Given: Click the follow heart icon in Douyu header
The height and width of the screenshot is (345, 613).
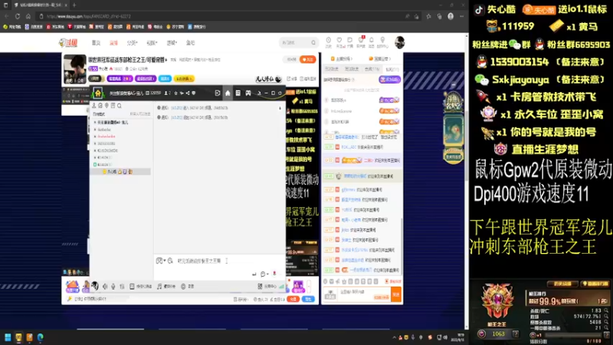Looking at the screenshot, I should (339, 40).
